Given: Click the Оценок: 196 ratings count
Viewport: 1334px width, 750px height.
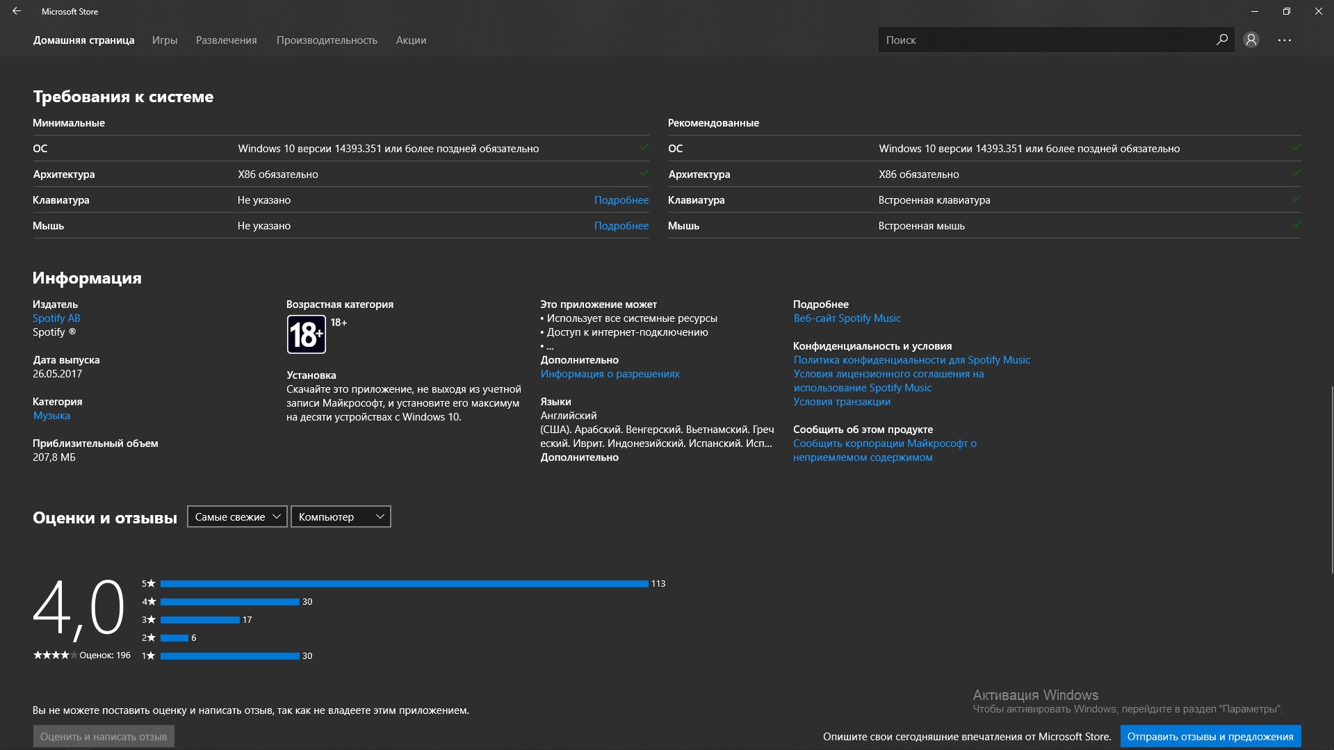Looking at the screenshot, I should click(105, 655).
